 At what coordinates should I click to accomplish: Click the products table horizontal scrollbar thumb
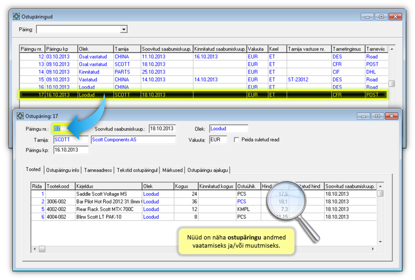[x=42, y=249]
